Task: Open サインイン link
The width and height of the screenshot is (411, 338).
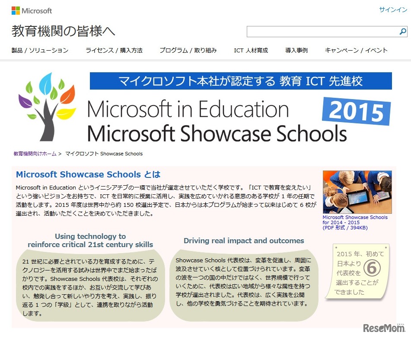Action: tap(393, 10)
